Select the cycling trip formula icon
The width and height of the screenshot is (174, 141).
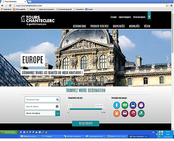point(141,113)
